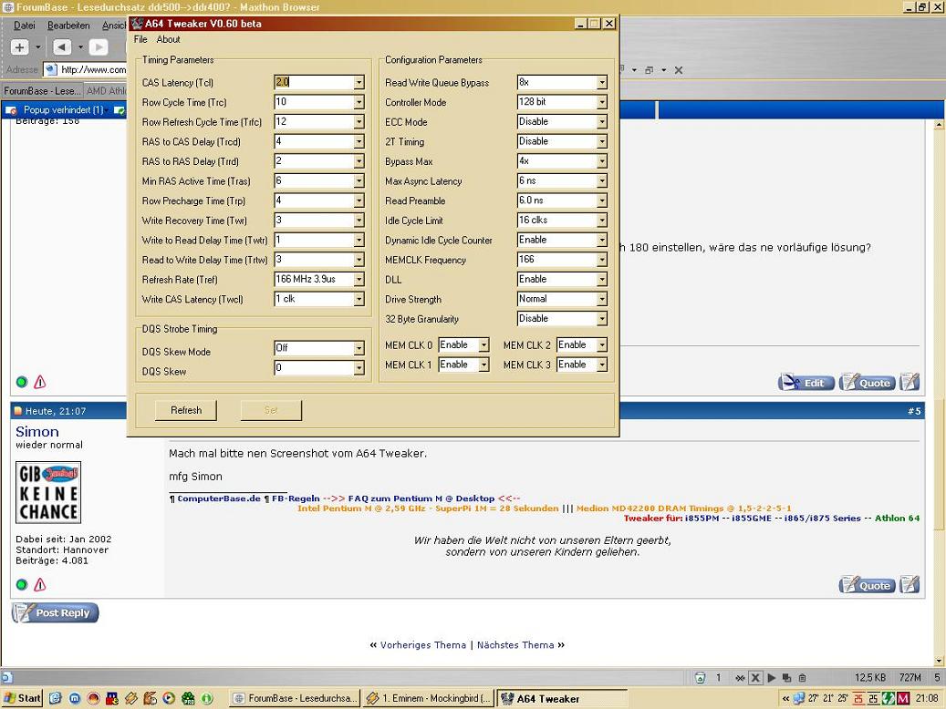Click Simon's avatar image 'Gib Keine Chance'
The image size is (946, 709).
pyautogui.click(x=48, y=492)
